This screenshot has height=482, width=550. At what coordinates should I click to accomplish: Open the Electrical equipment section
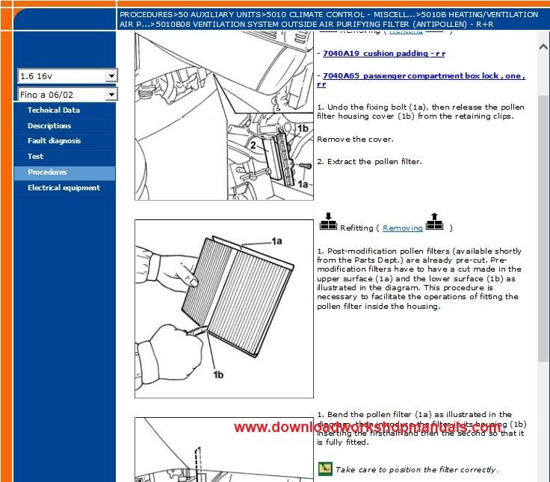click(x=64, y=188)
